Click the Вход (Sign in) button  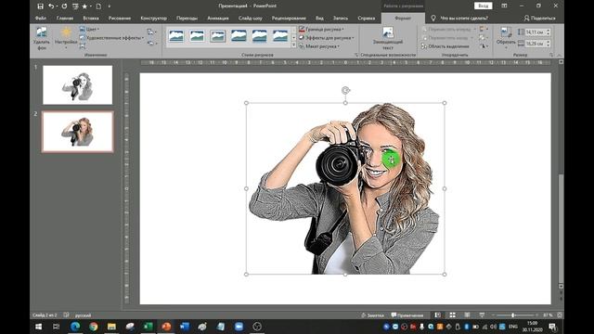[x=483, y=6]
